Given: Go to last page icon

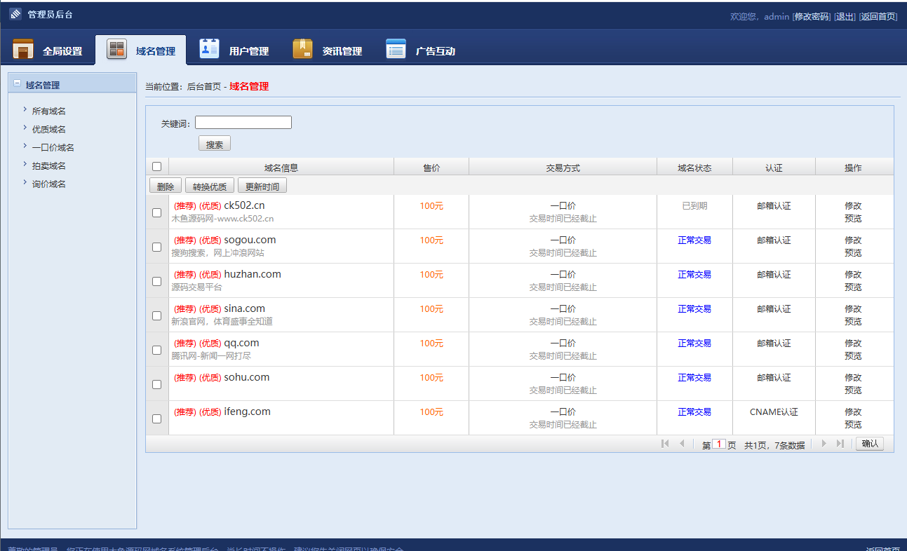Looking at the screenshot, I should [x=840, y=444].
